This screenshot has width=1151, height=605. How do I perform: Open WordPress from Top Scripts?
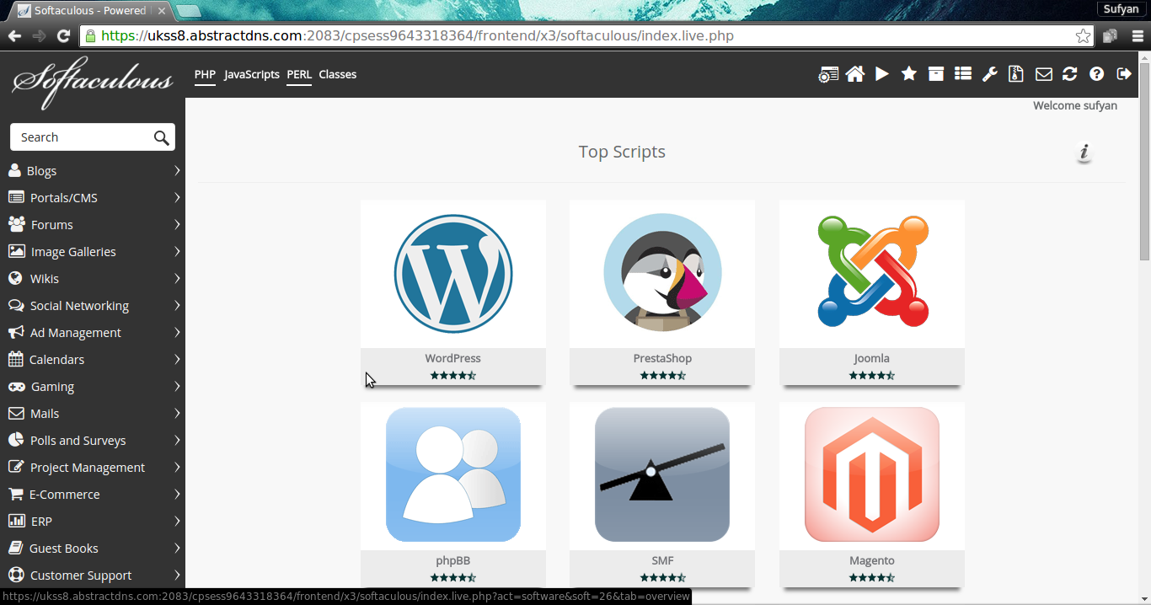(x=452, y=274)
